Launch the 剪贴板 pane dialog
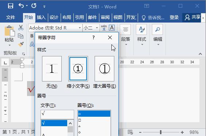Screen dimensions: 206x136 (23, 54)
